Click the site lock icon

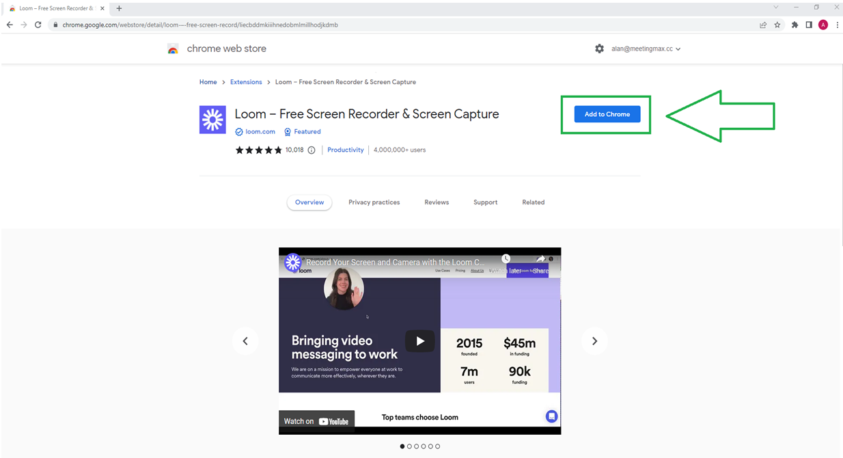tap(55, 25)
